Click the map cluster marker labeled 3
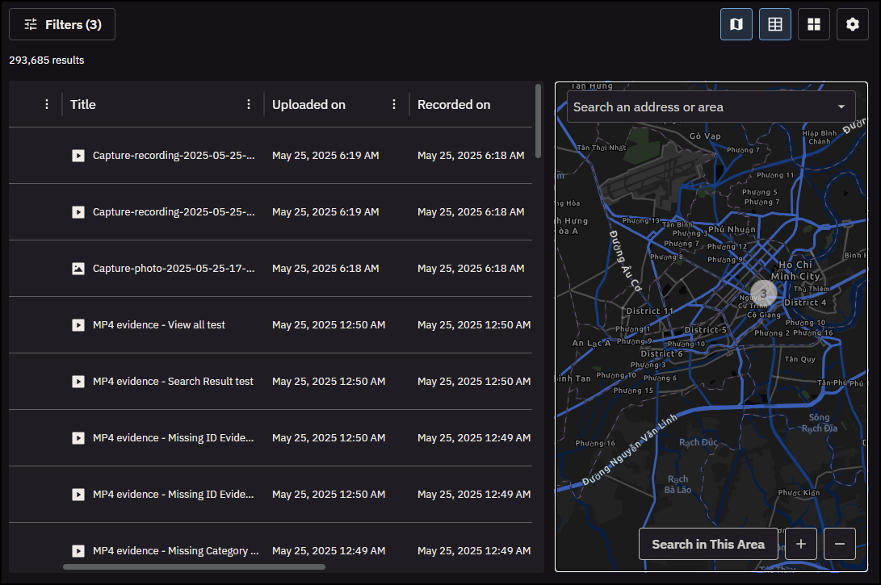This screenshot has height=585, width=881. point(763,293)
